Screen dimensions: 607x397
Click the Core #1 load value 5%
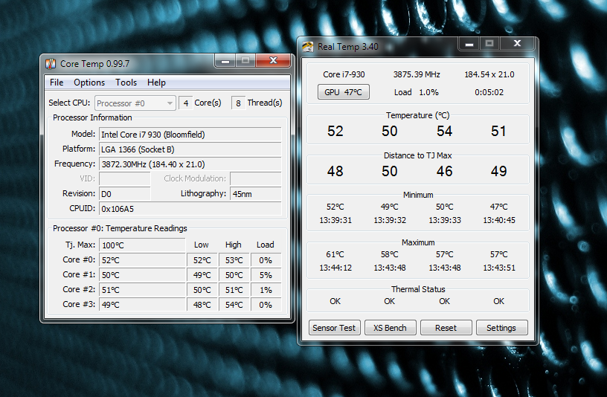(266, 275)
